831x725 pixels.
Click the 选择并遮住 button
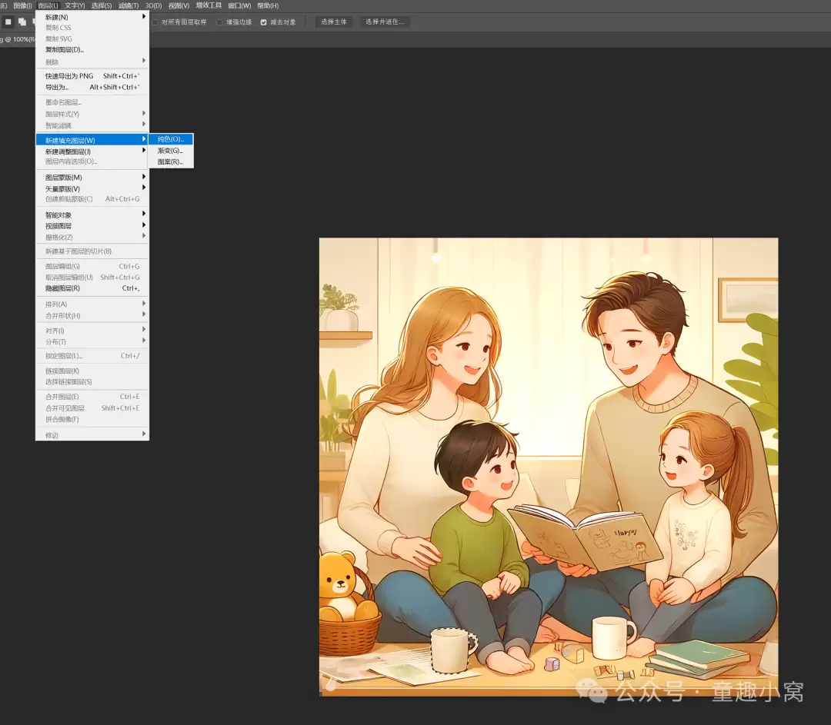(x=385, y=22)
